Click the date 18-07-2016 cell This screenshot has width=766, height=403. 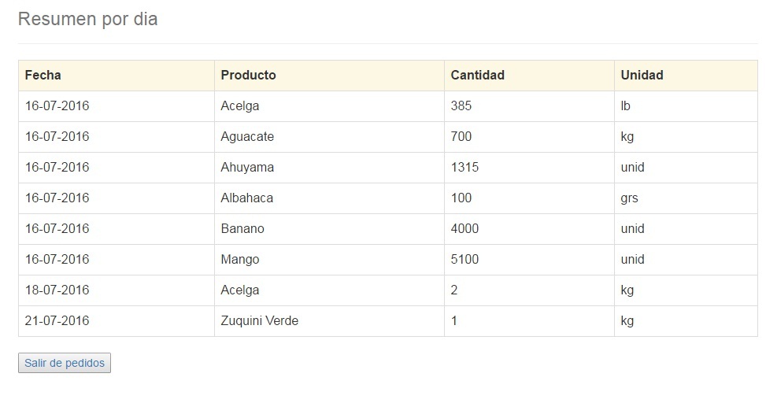pyautogui.click(x=117, y=290)
